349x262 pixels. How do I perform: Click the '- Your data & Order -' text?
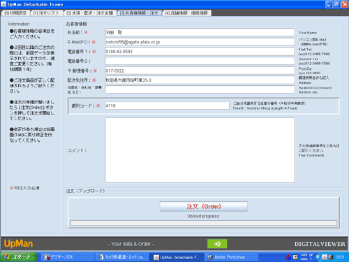pos(131,244)
